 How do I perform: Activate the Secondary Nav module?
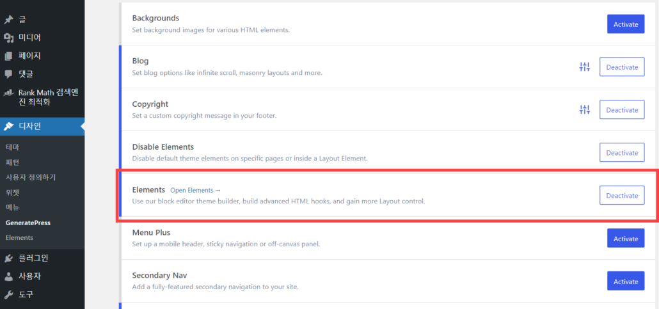point(626,281)
